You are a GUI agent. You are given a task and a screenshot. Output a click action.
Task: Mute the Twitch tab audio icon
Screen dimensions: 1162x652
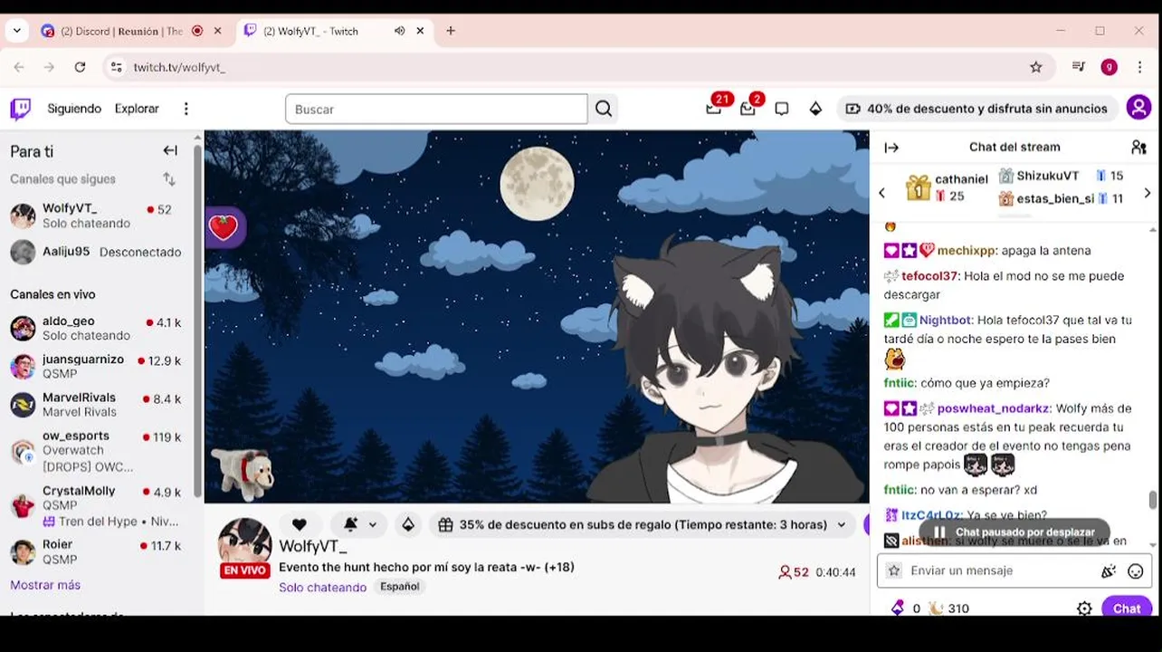click(x=399, y=31)
